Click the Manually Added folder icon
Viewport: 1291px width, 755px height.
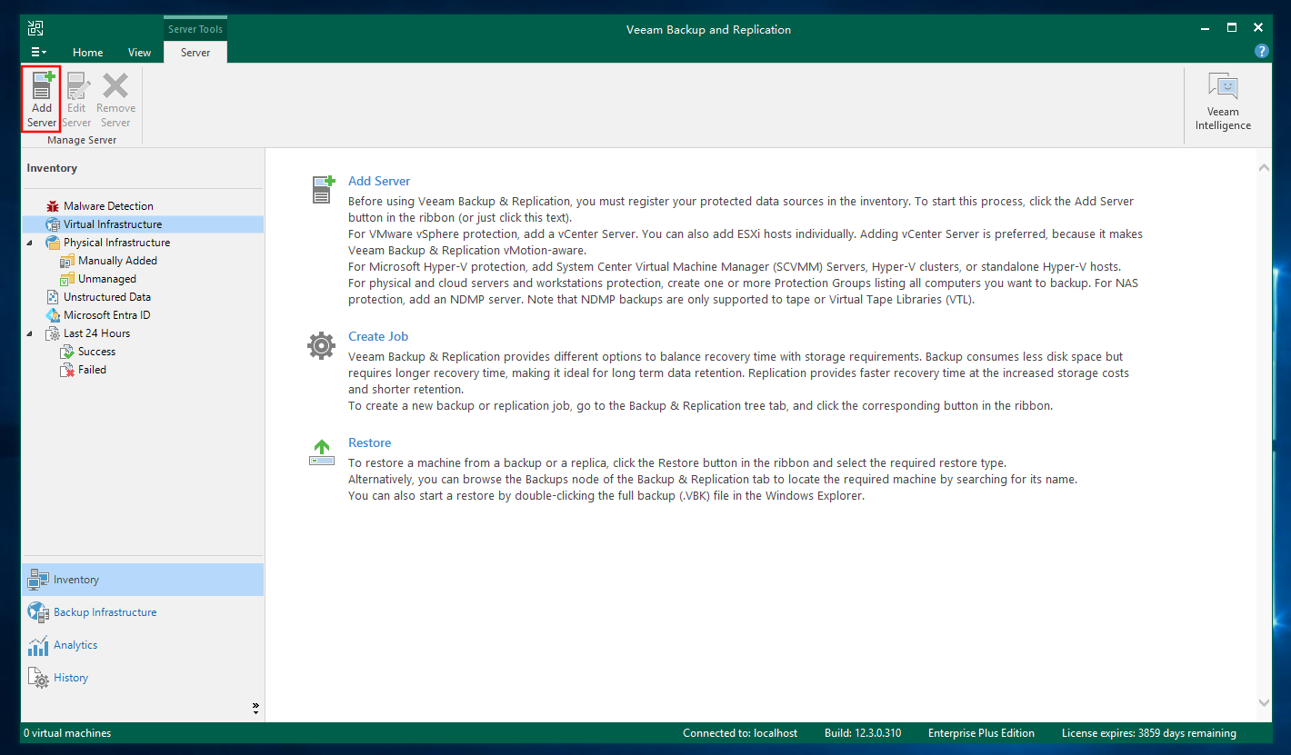tap(67, 261)
